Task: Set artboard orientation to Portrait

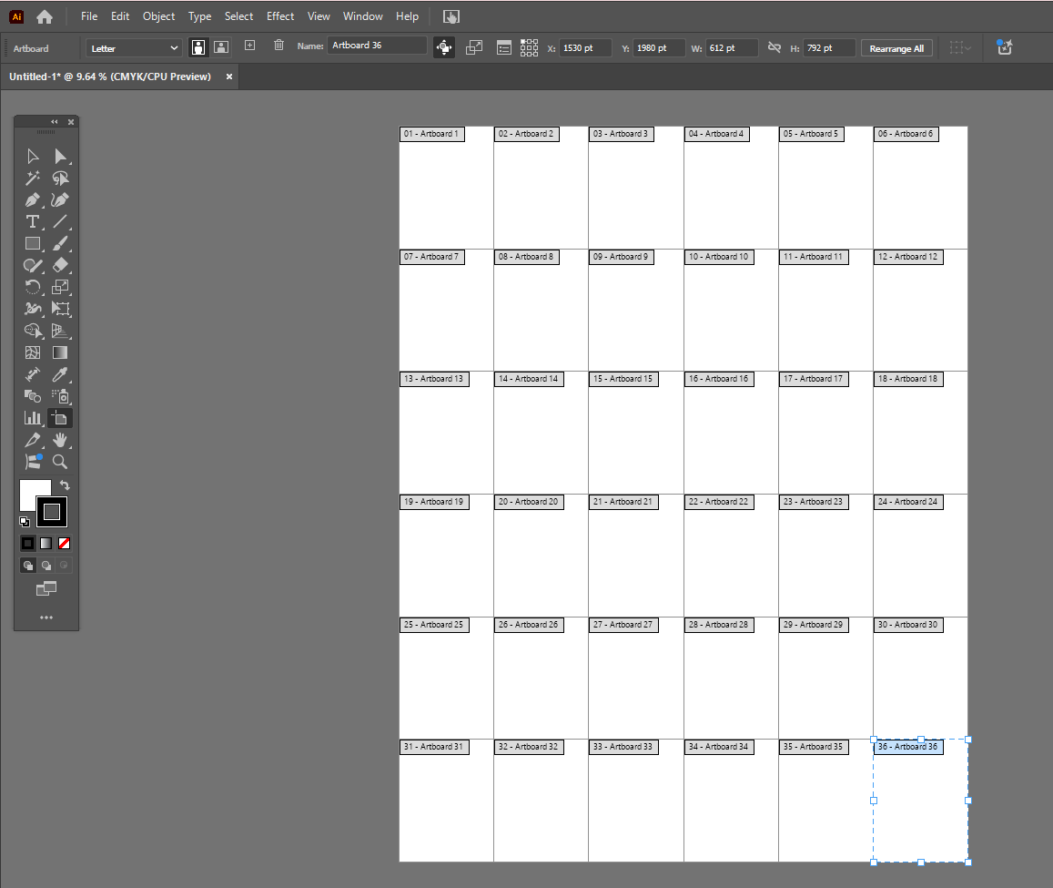Action: coord(198,47)
